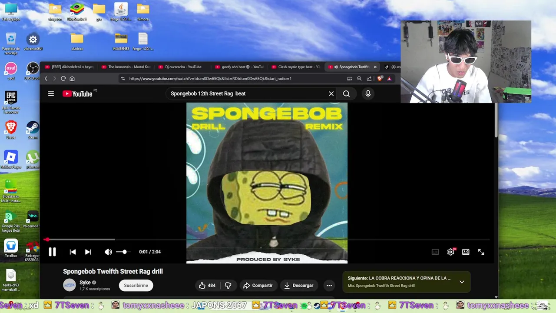Select the OBS Studio desktop shortcut
This screenshot has height=313, width=556.
33,71
